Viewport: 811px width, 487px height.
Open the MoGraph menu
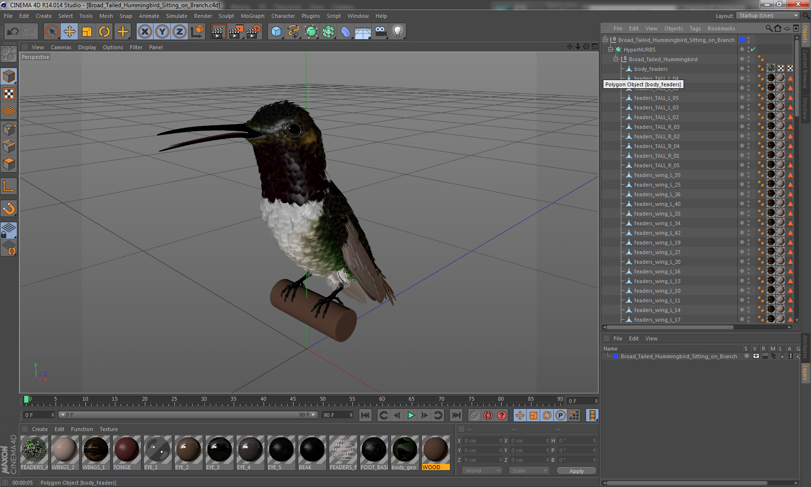point(252,16)
